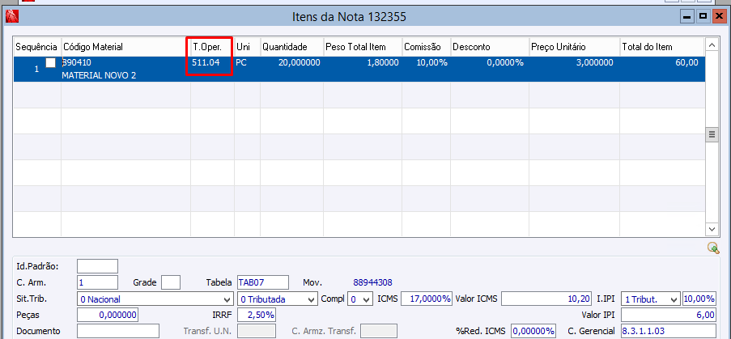Click the %Red. ICMS field 0,00000%
This screenshot has width=731, height=339.
(x=533, y=331)
